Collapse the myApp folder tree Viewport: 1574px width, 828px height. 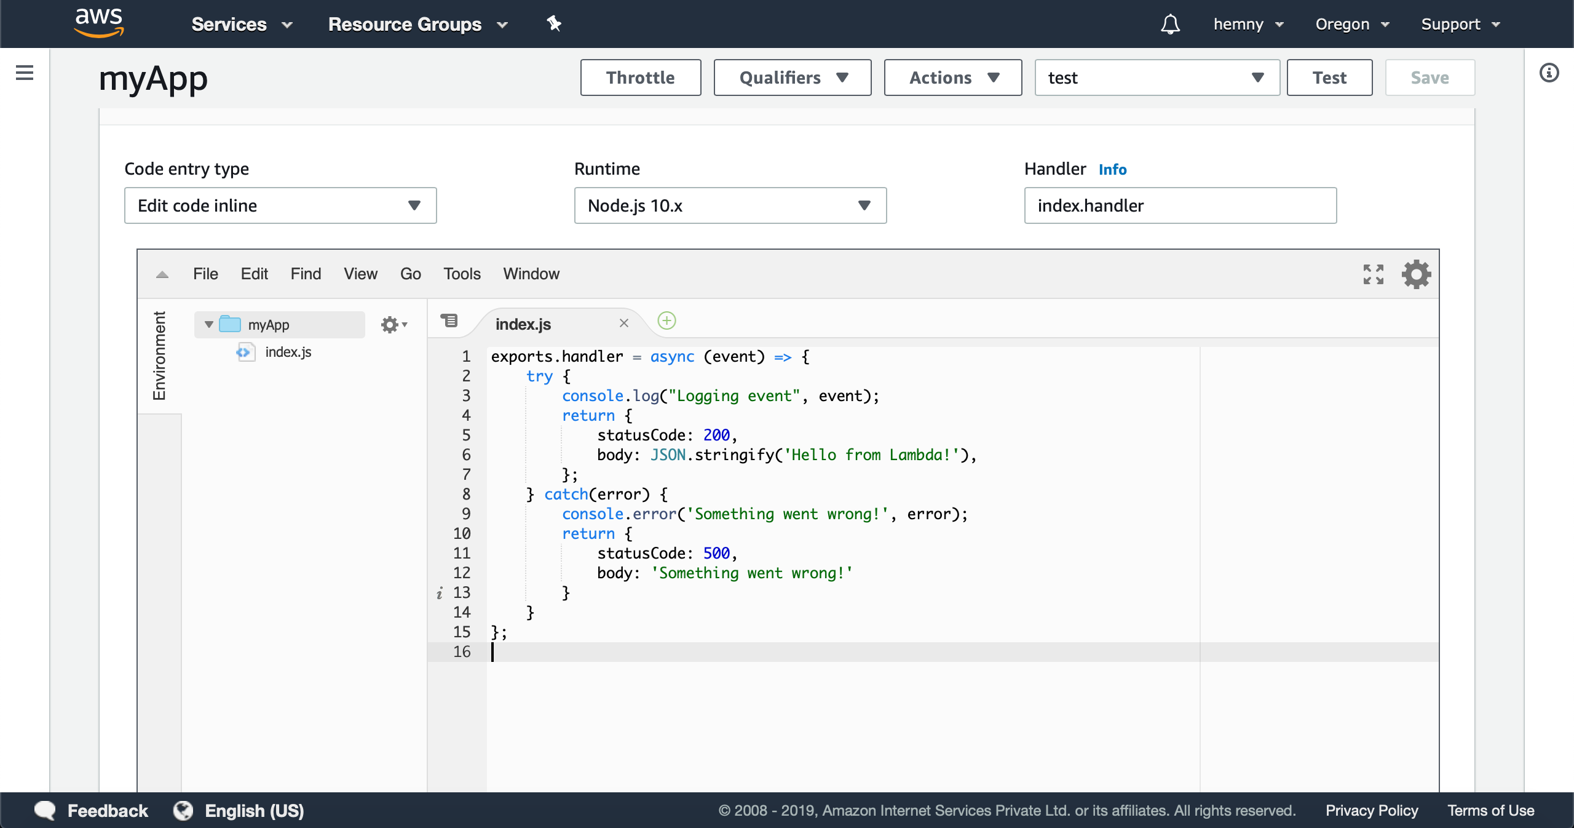click(209, 324)
